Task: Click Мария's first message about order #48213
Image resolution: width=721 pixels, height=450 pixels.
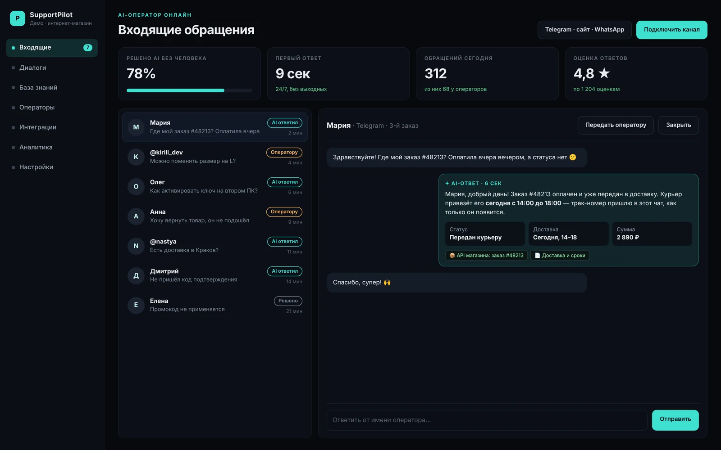Action: 456,157
